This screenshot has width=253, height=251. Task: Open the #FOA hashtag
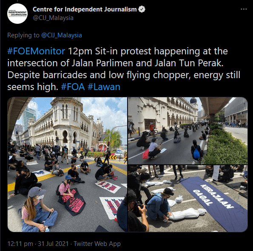click(73, 87)
